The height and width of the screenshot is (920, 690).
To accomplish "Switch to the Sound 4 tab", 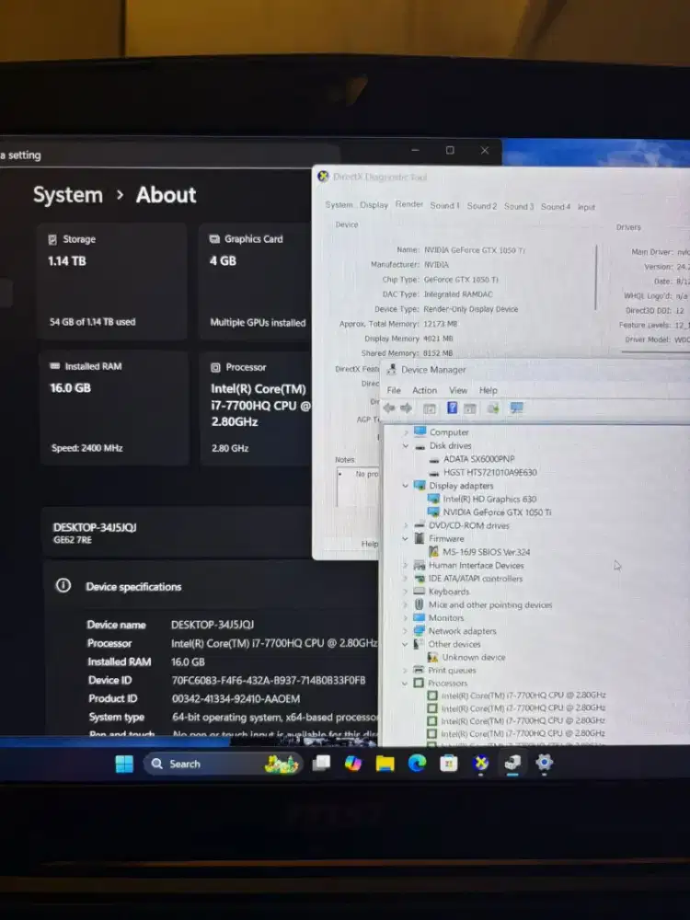I will click(555, 206).
